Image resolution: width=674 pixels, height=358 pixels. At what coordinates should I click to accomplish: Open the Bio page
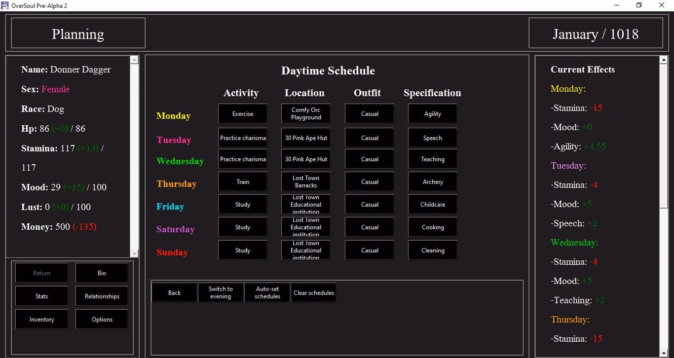pos(102,273)
